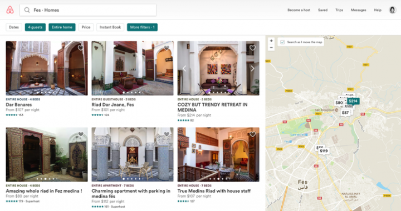Toggle Search as I move the map

click(282, 42)
